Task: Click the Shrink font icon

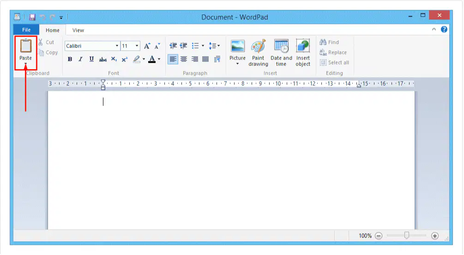Action: pyautogui.click(x=157, y=46)
